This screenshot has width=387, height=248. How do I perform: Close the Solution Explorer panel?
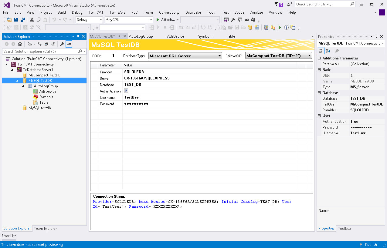click(x=83, y=36)
